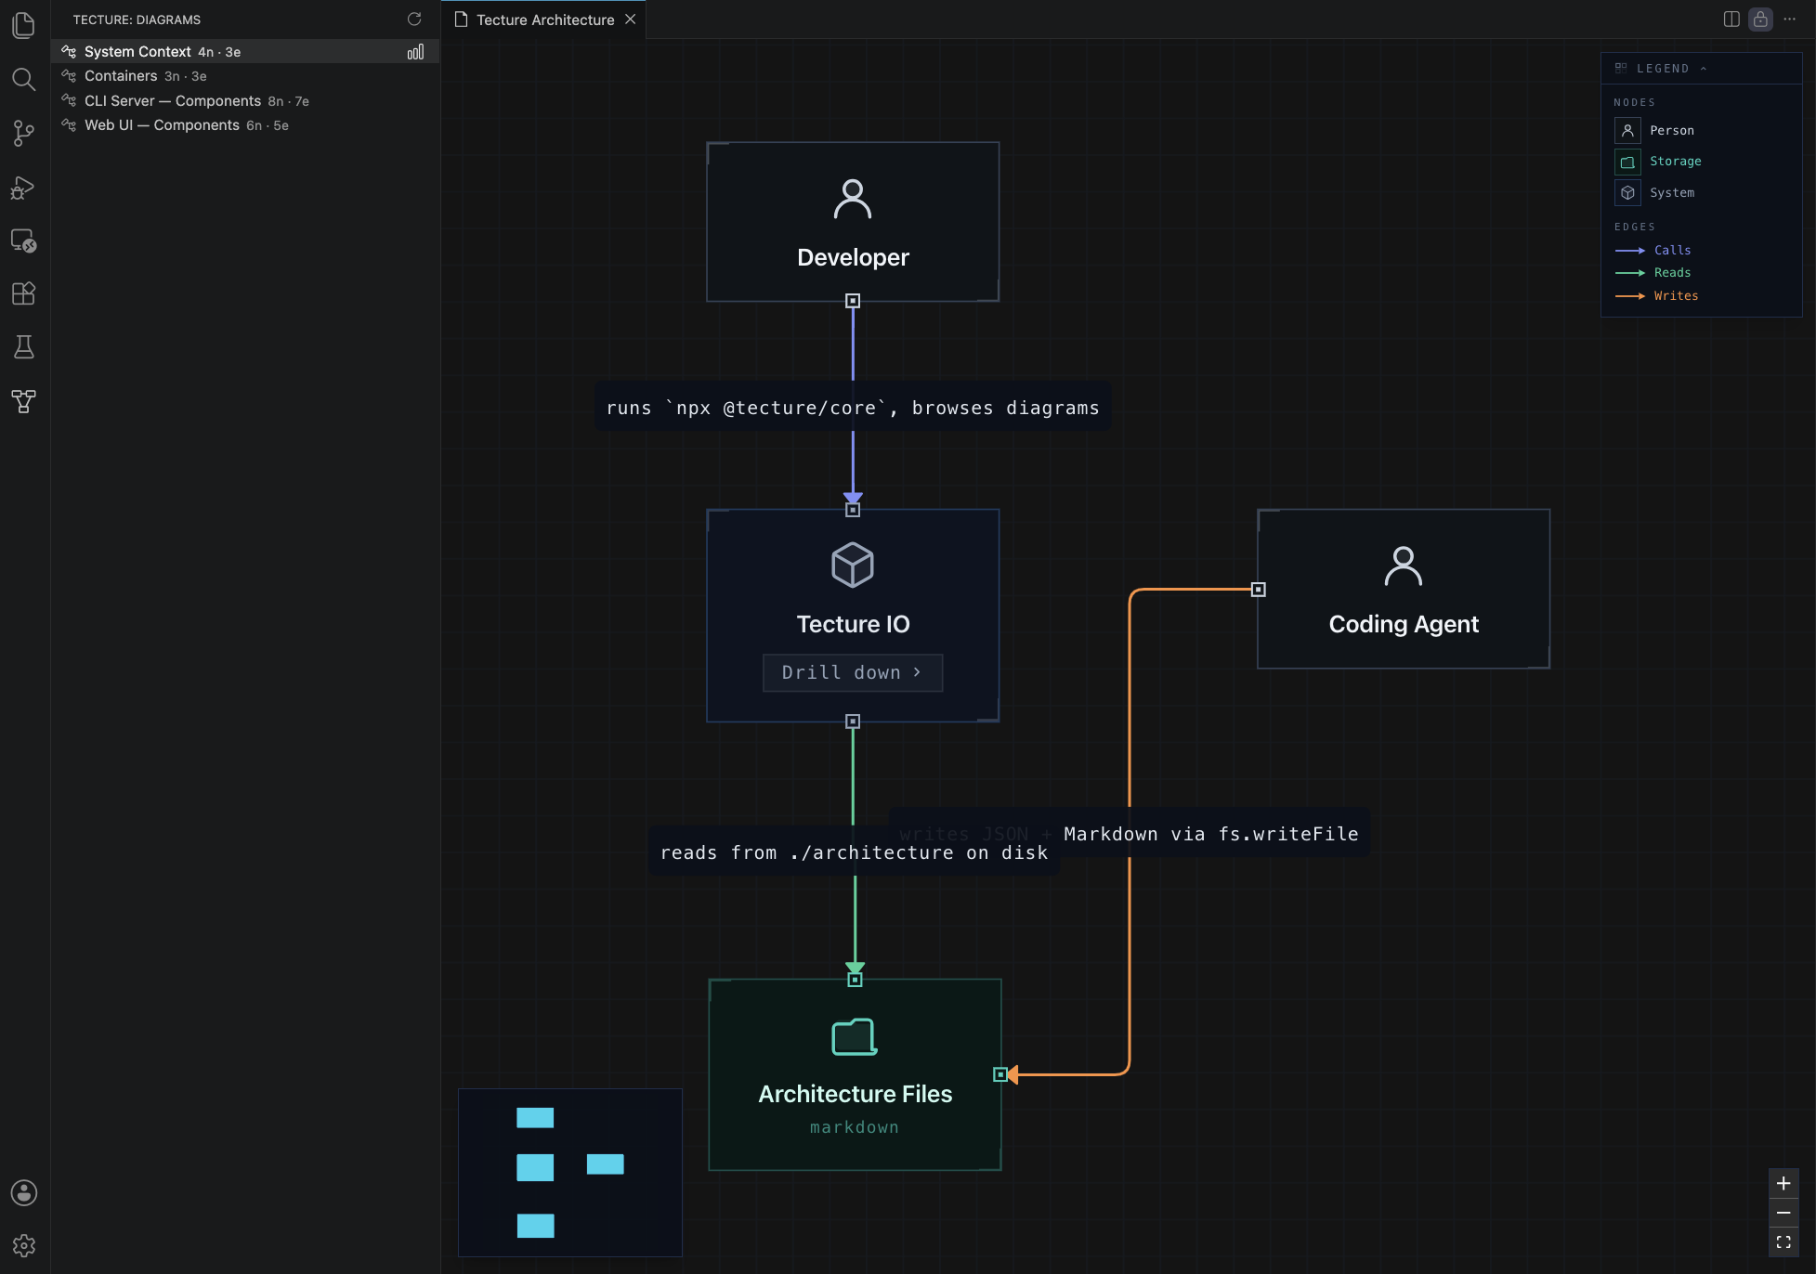Click the chart icon on System Context row
1816x1274 pixels.
(x=415, y=52)
